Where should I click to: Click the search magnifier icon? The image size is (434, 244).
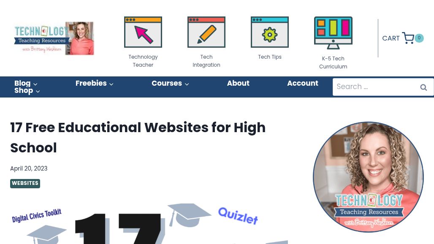423,87
